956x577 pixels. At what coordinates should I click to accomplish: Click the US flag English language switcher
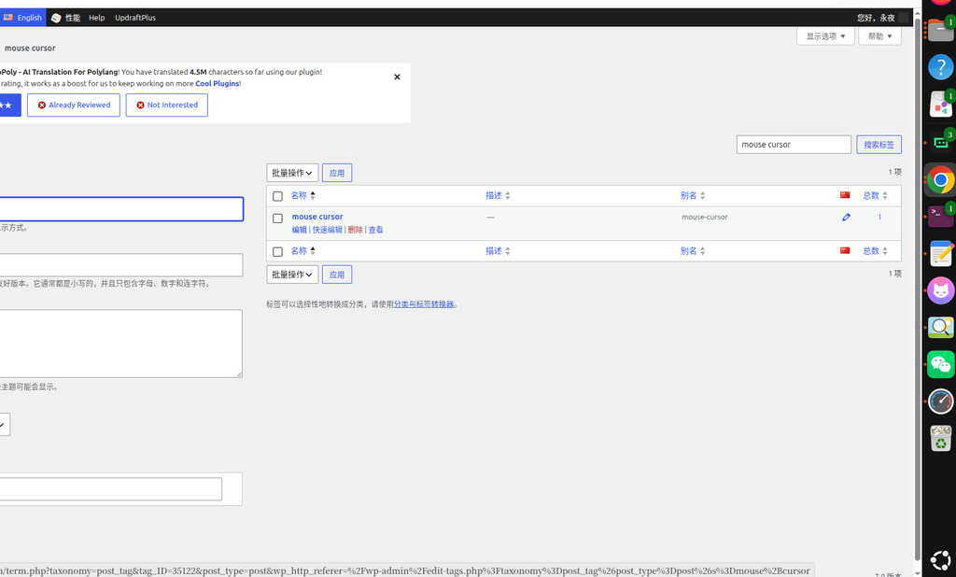22,18
